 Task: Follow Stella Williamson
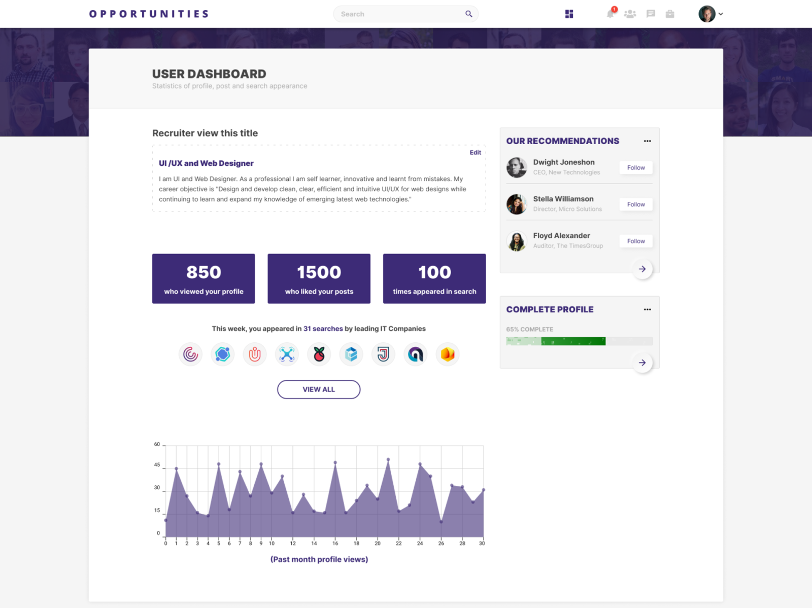pos(636,204)
